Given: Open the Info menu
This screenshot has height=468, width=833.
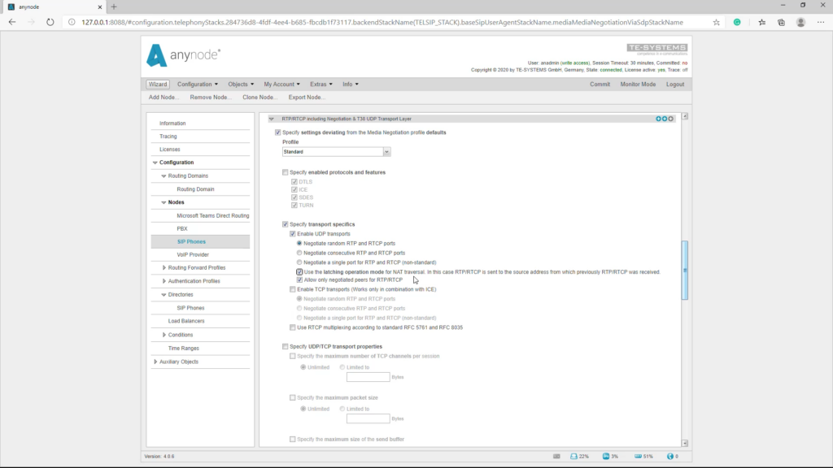Looking at the screenshot, I should tap(350, 84).
